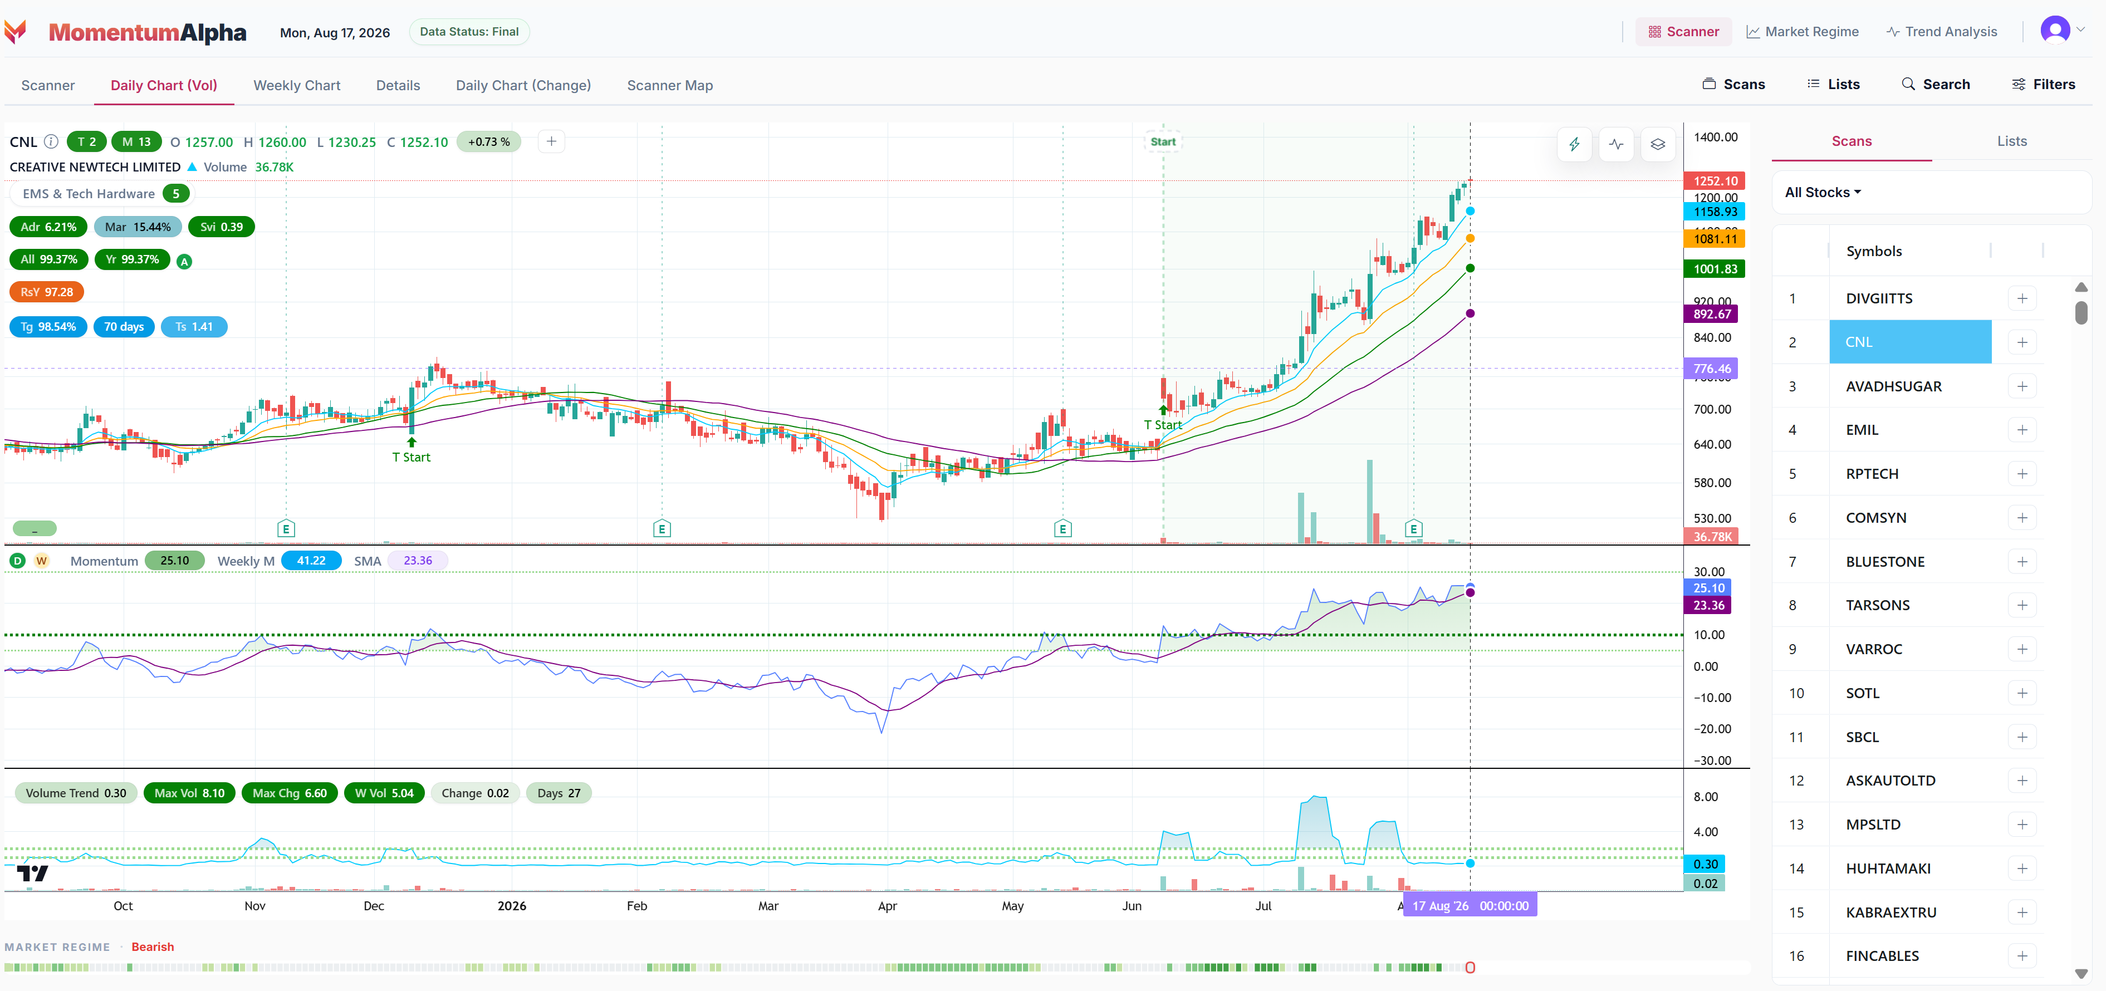Click the Symbols column header
This screenshot has width=2106, height=991.
(1873, 251)
